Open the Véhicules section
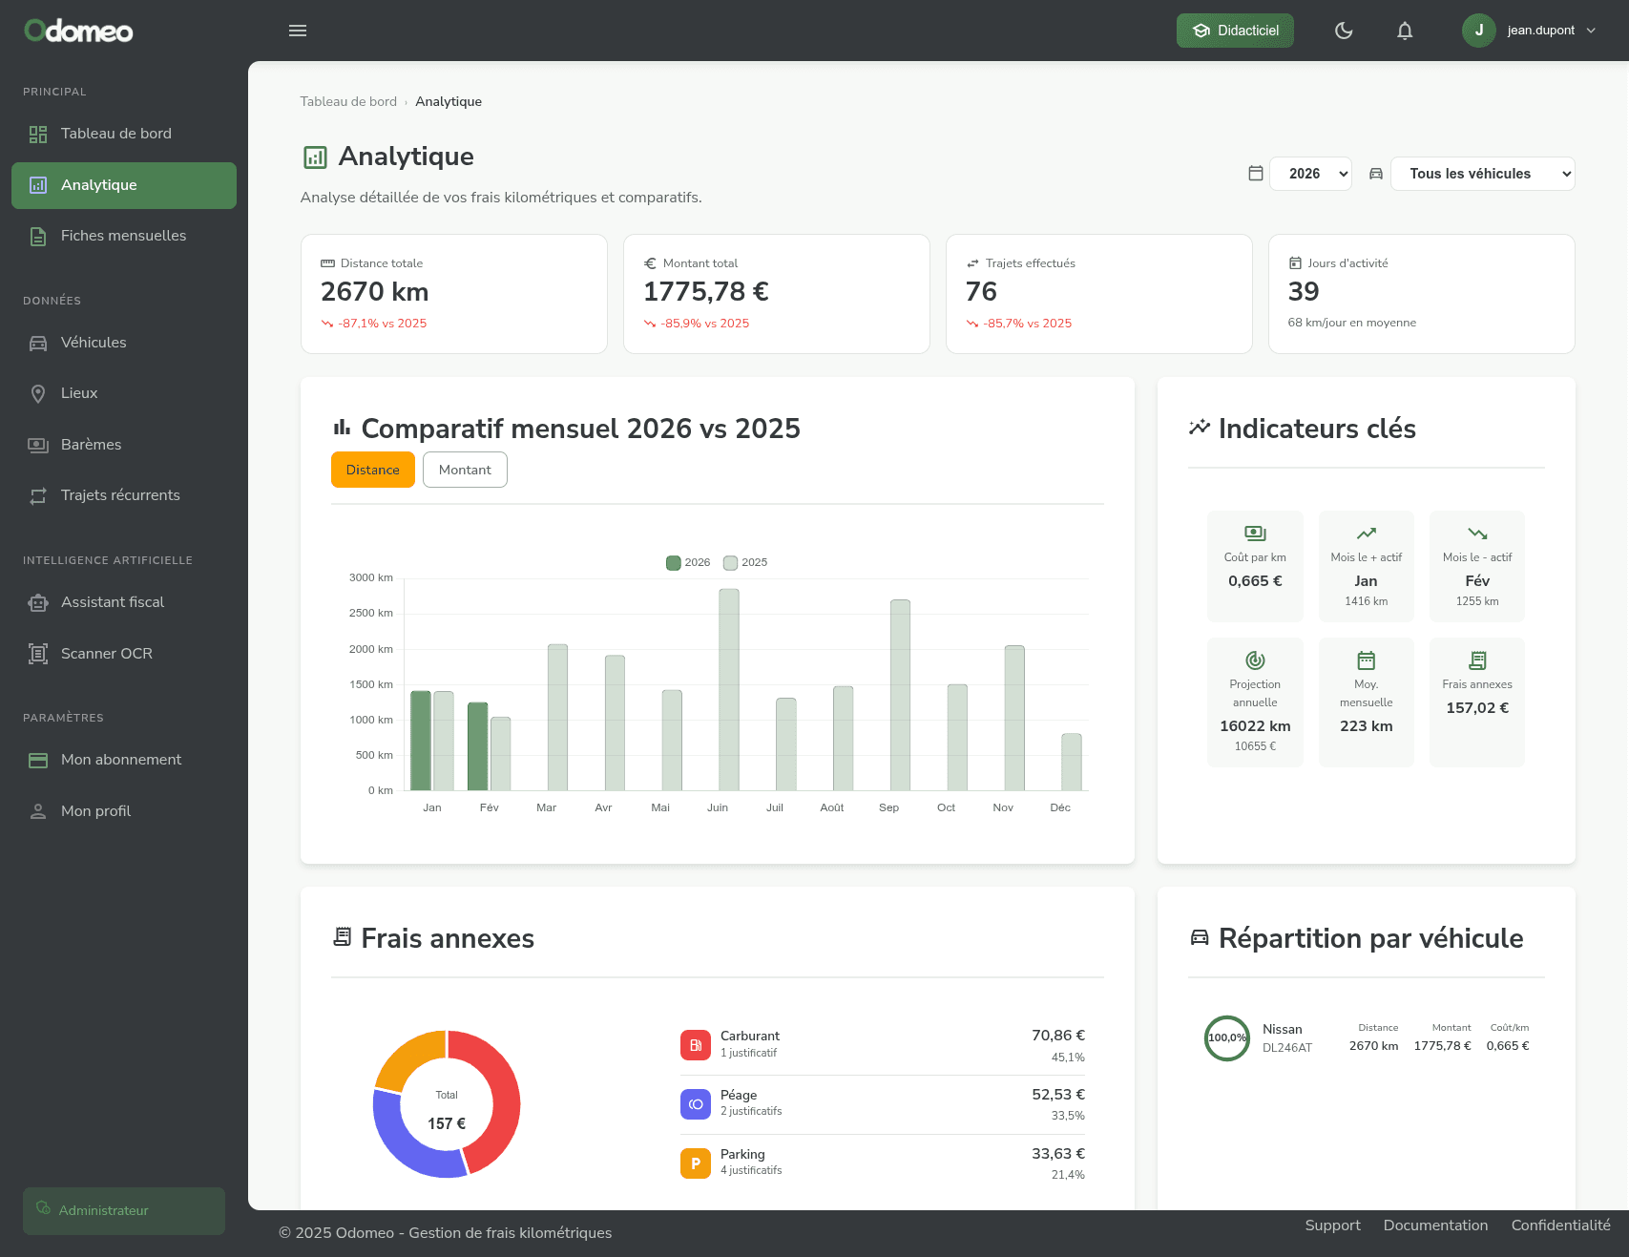1629x1257 pixels. click(93, 342)
